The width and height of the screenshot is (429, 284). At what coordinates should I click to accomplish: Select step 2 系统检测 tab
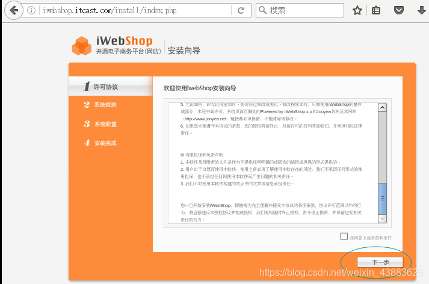click(x=100, y=105)
